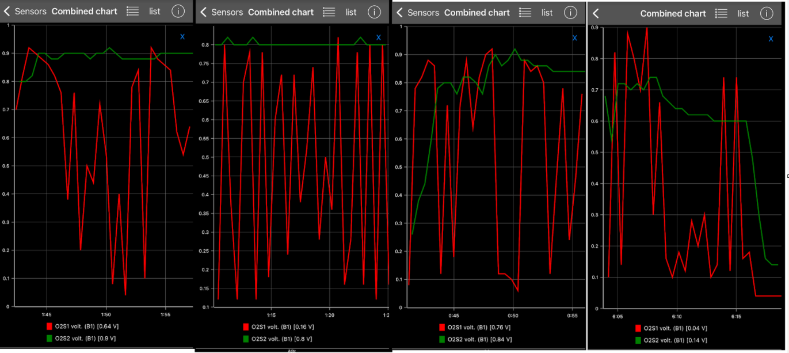Open the hamburger list icon in the third panel
Screen dimensions: 789x353
click(525, 12)
